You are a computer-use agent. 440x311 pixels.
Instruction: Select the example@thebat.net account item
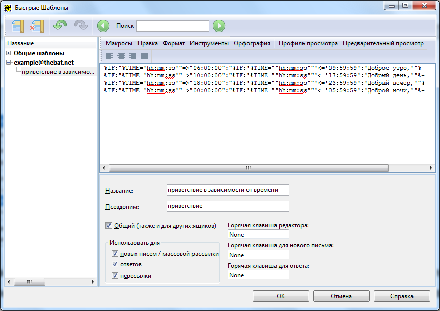tap(44, 63)
